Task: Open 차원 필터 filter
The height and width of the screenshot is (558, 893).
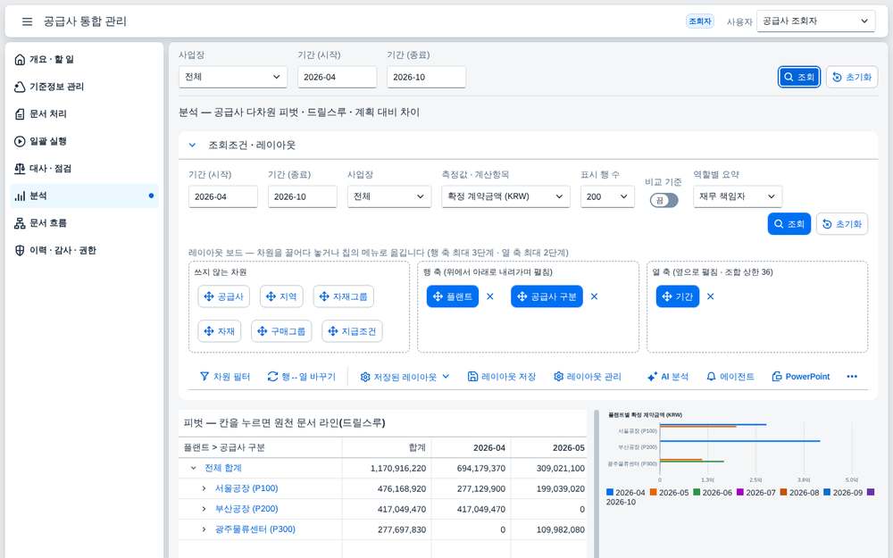Action: point(225,377)
